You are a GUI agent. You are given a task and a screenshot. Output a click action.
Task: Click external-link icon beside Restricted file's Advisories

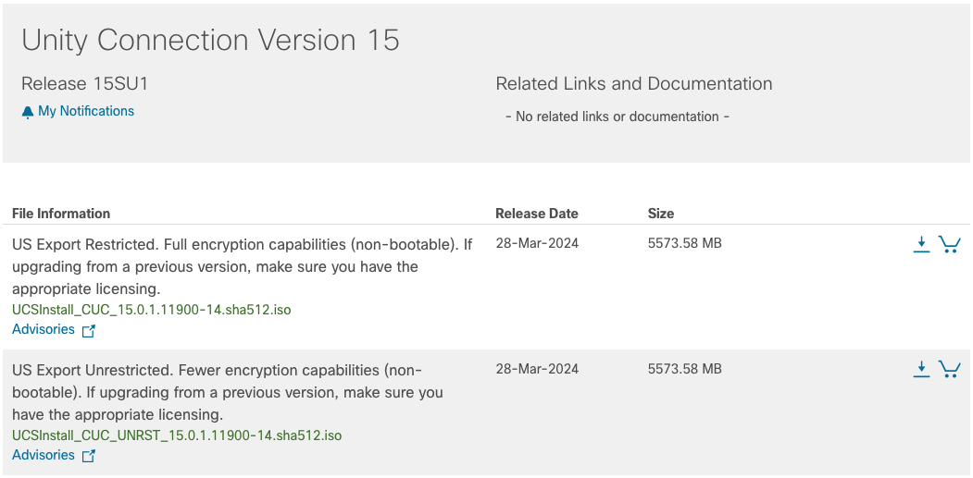tap(89, 330)
